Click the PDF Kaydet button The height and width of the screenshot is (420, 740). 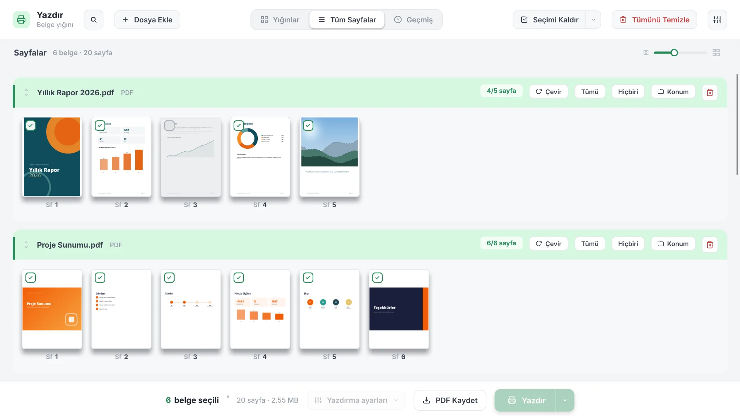450,400
